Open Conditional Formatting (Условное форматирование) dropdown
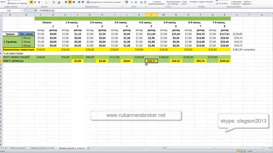This screenshot has height=153, width=273. [x=157, y=3]
